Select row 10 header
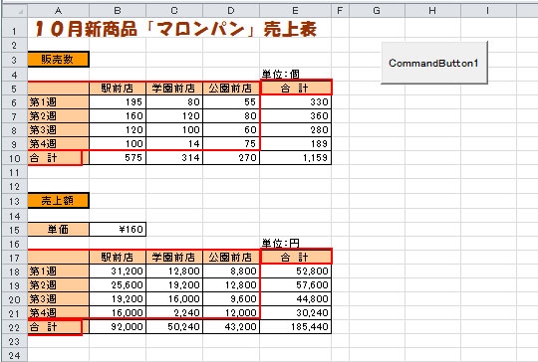Image resolution: width=538 pixels, height=362 pixels. coord(14,158)
